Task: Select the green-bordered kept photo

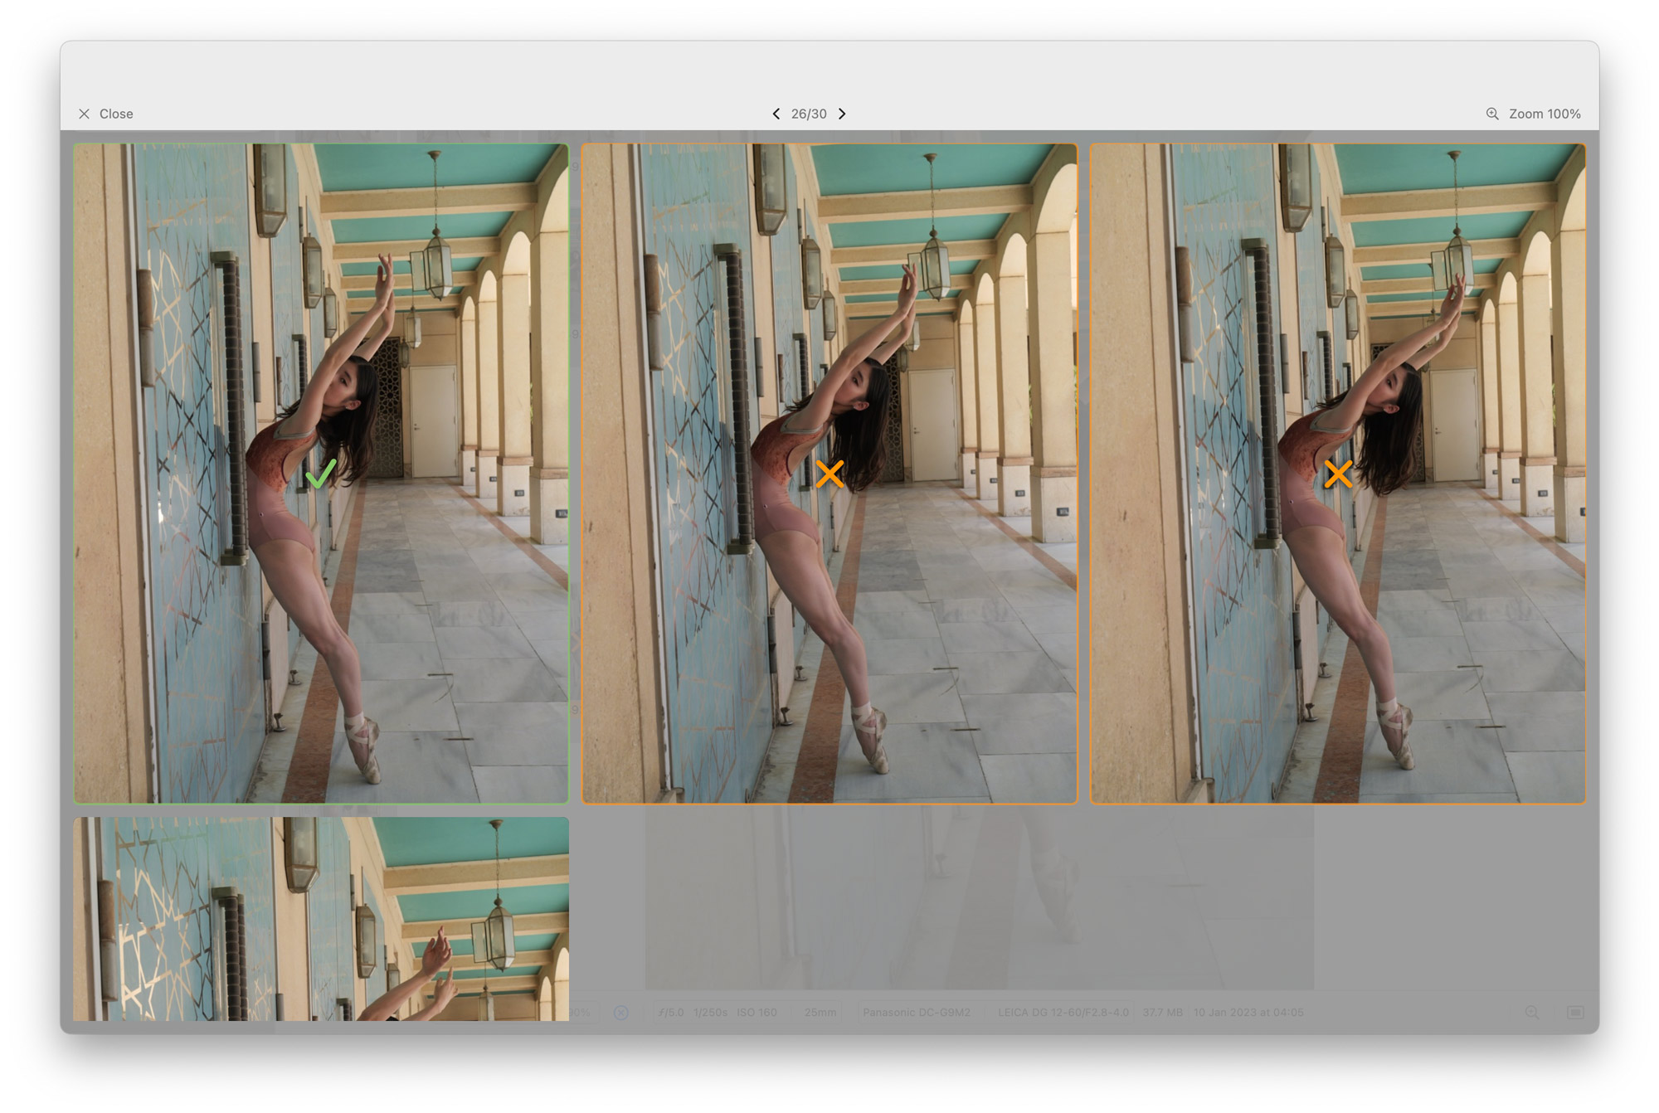Action: (321, 474)
